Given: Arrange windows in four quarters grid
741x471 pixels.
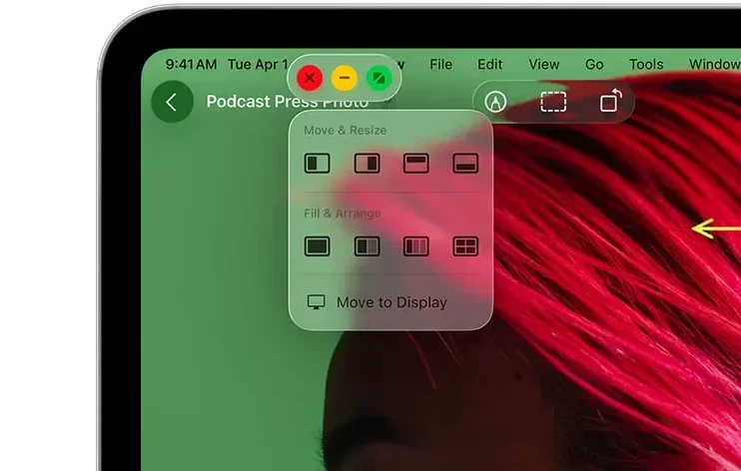Looking at the screenshot, I should 465,245.
